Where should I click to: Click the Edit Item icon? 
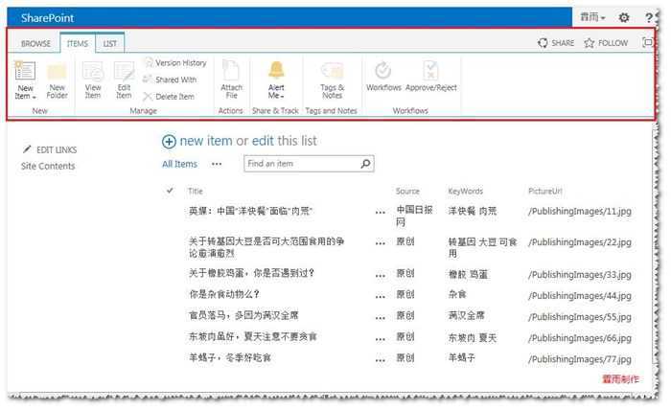coord(124,73)
